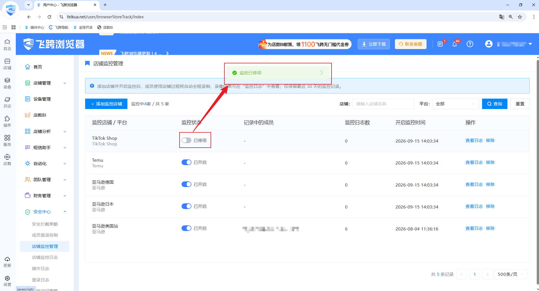Open the 插件中心 bookmark
Image resolution: width=539 pixels, height=291 pixels.
34,27
